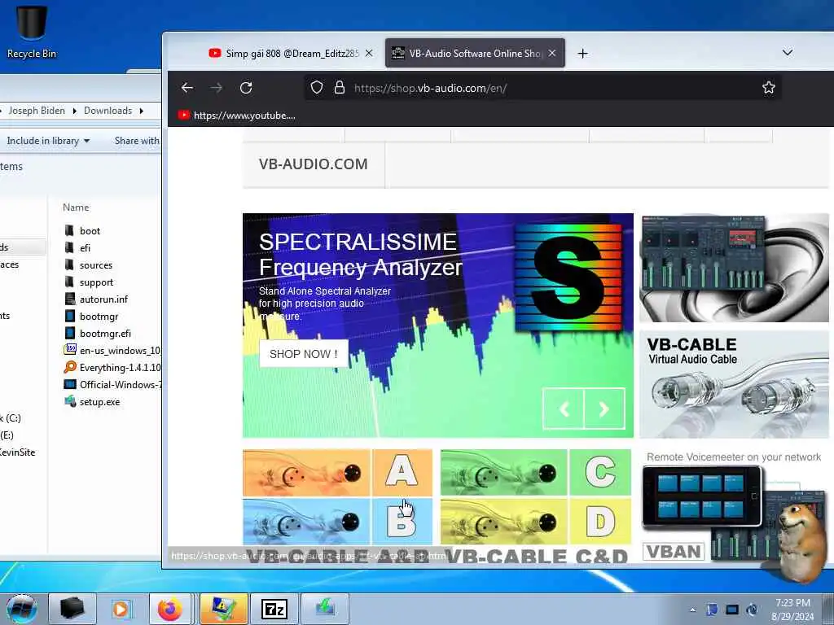Open the black folder taskbar icon
This screenshot has width=834, height=625.
click(72, 609)
